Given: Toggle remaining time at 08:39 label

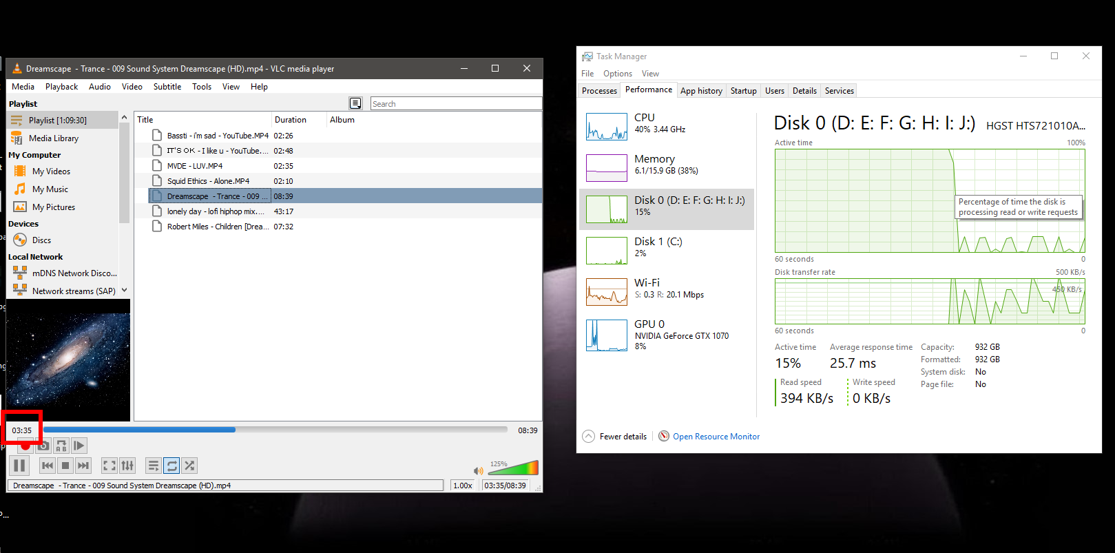Looking at the screenshot, I should click(528, 430).
